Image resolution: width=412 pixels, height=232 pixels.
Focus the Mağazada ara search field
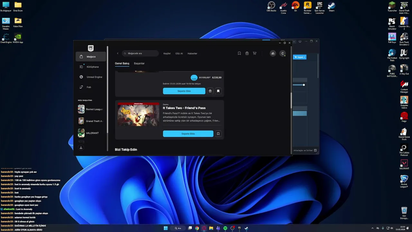click(140, 53)
